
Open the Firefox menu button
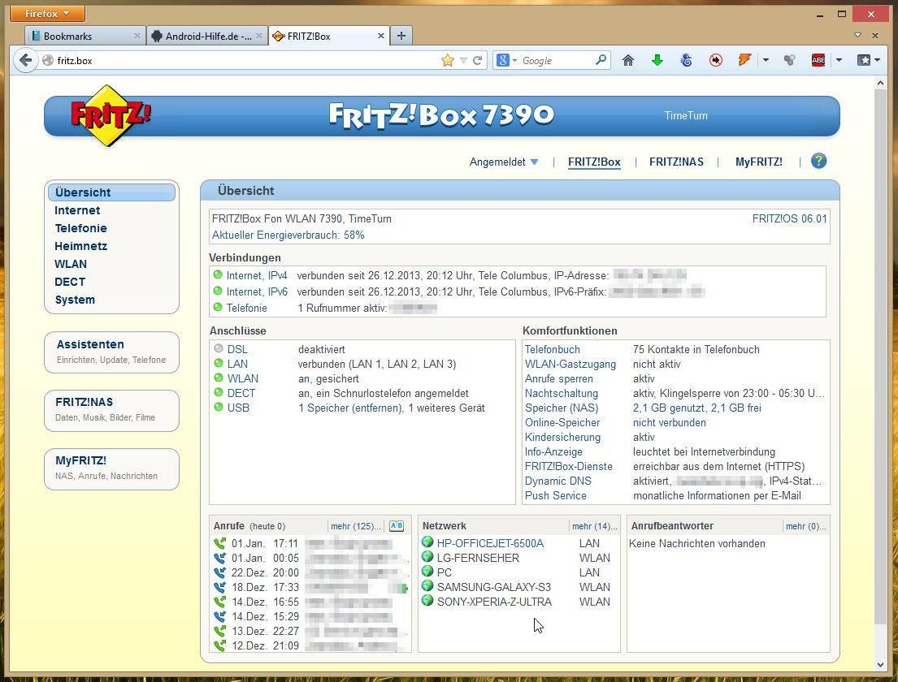click(47, 13)
